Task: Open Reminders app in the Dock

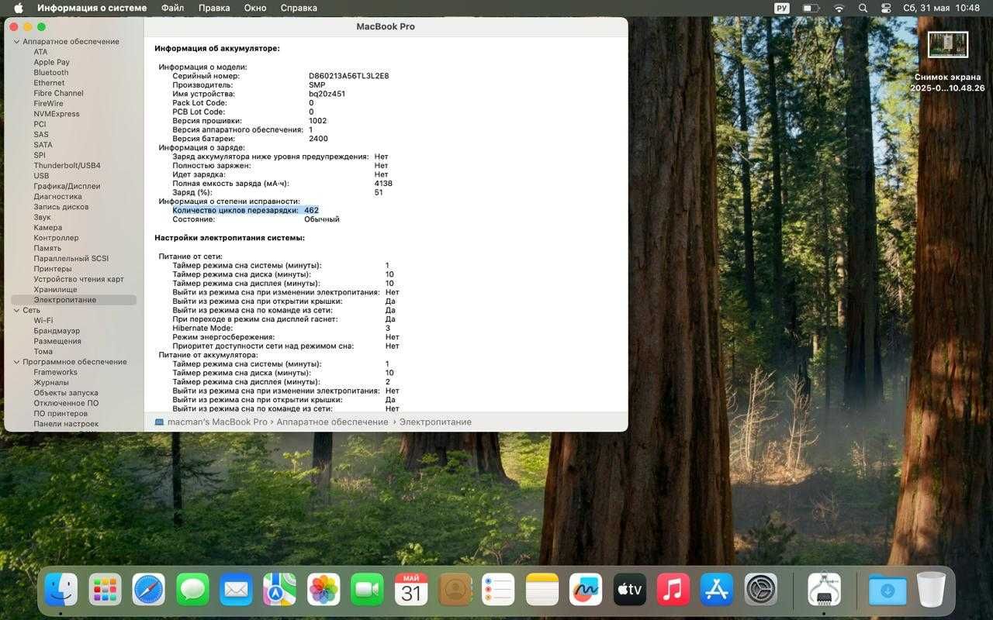Action: pyautogui.click(x=498, y=590)
